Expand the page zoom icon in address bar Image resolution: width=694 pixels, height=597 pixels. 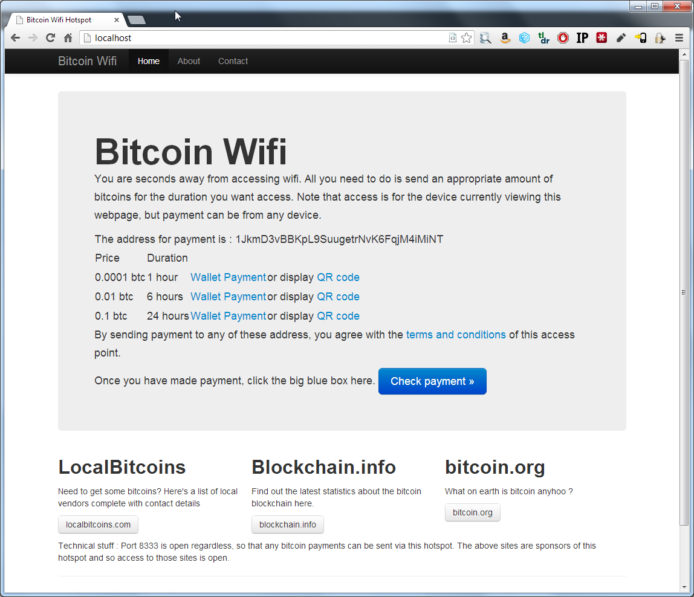pos(452,37)
